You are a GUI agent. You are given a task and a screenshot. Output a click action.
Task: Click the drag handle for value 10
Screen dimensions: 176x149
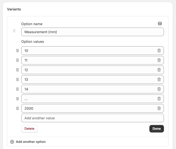pos(17,51)
